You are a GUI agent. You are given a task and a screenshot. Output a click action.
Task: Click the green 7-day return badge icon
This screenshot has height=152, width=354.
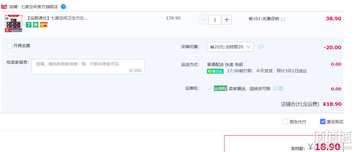coord(29,25)
